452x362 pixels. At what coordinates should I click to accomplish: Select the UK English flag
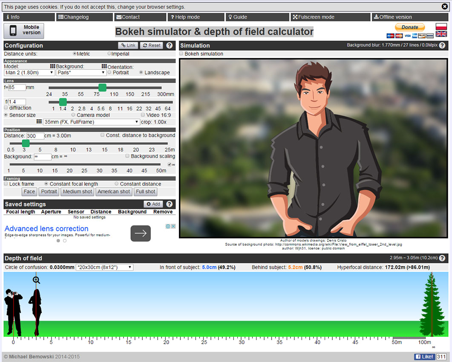(441, 34)
